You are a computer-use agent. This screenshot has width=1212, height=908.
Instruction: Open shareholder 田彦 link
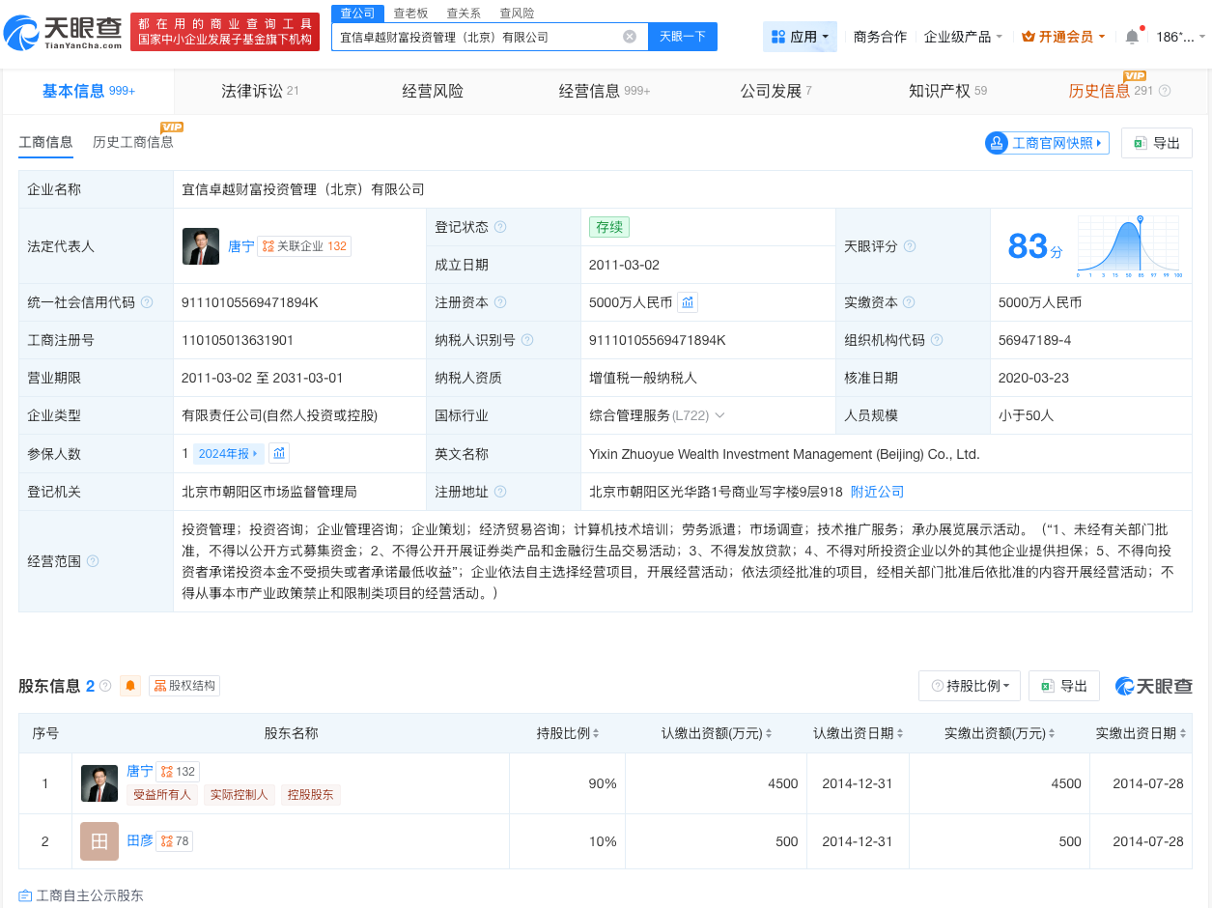point(140,841)
